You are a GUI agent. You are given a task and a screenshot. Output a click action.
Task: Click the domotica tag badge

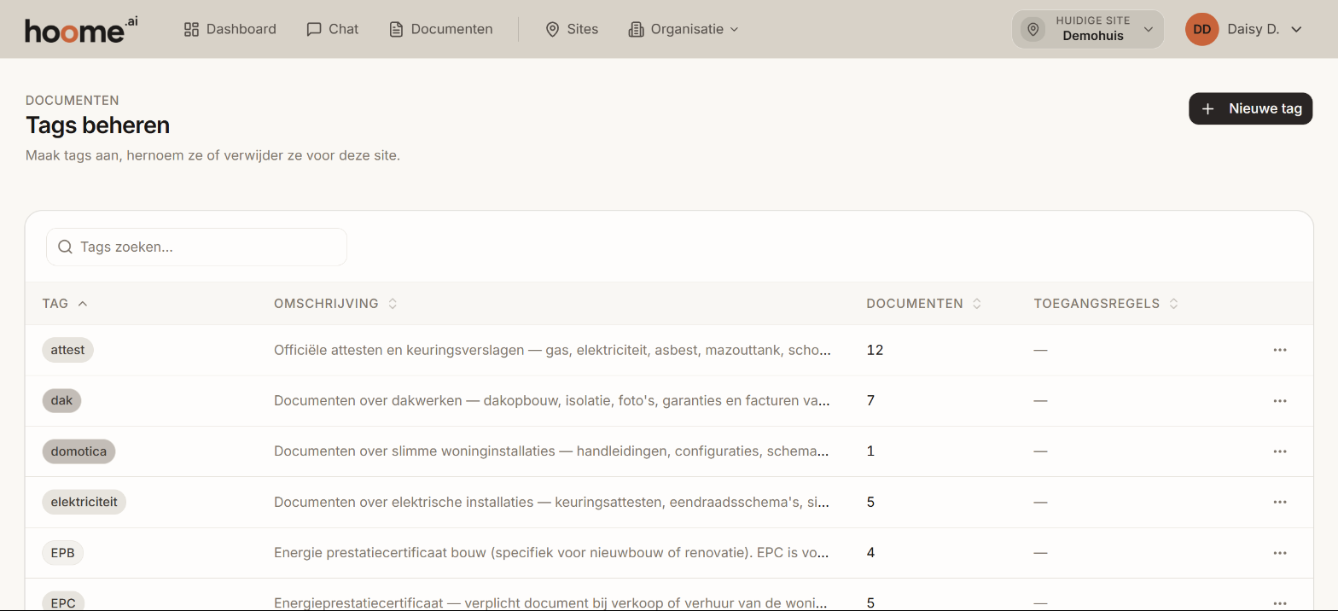79,451
